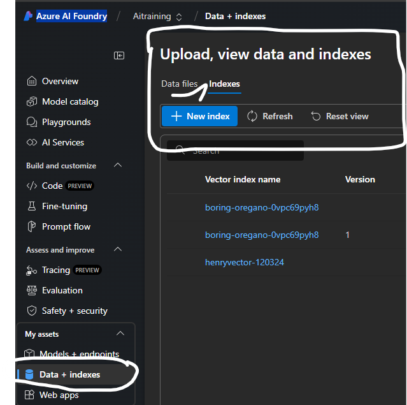
Task: Click the Evaluation scales icon
Action: pyautogui.click(x=32, y=290)
